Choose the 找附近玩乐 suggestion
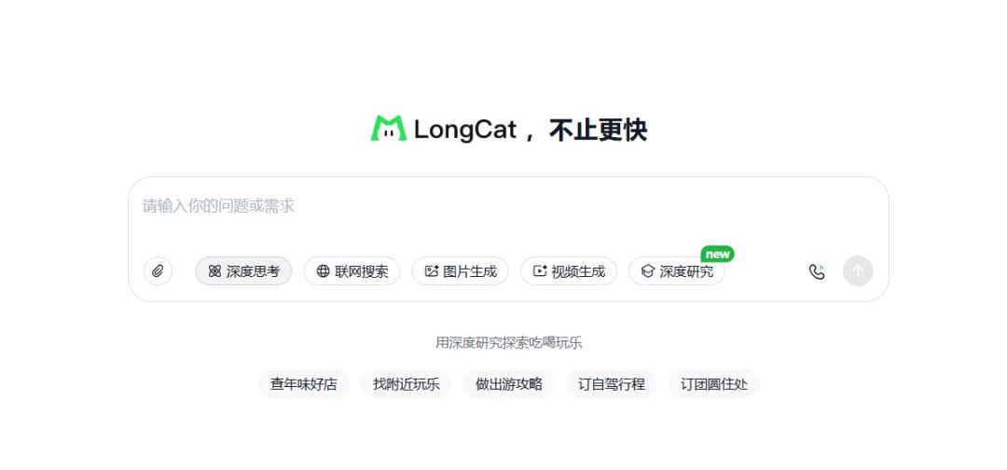Screen dimensions: 1007x470 pyautogui.click(x=406, y=384)
